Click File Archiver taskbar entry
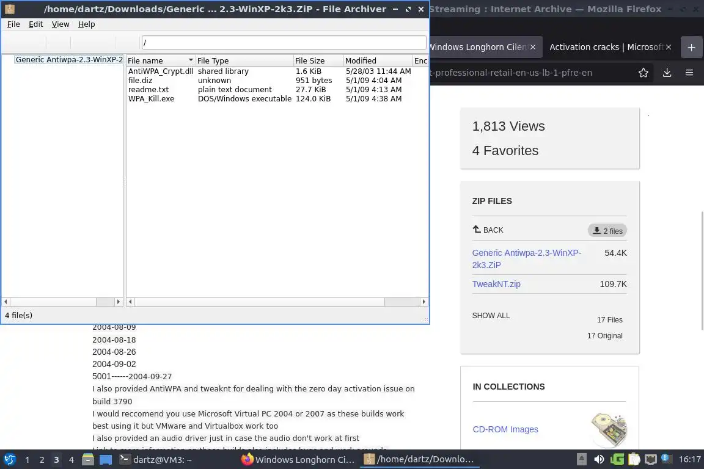Image resolution: width=704 pixels, height=469 pixels. [419, 460]
